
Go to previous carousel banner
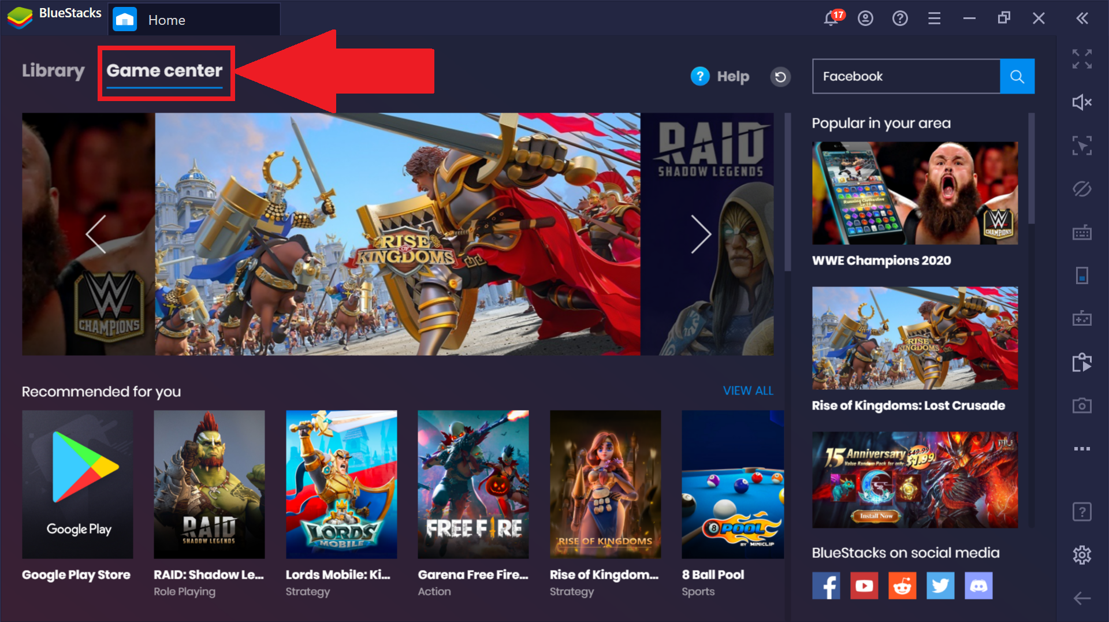pos(95,234)
